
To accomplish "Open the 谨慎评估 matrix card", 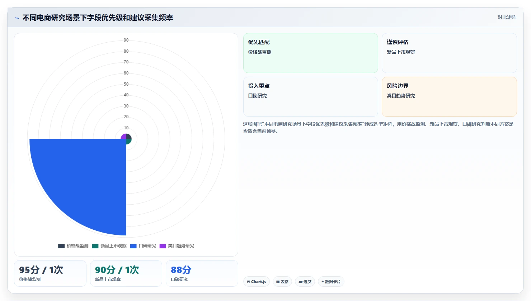I will pos(449,53).
